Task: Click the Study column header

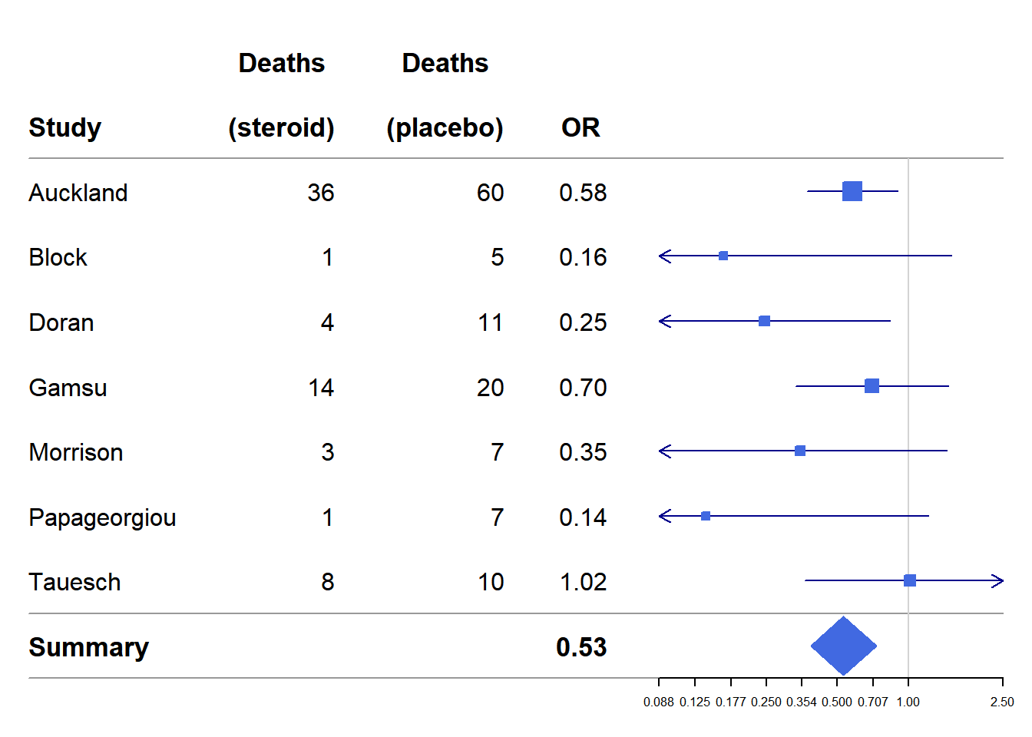Action: 65,127
